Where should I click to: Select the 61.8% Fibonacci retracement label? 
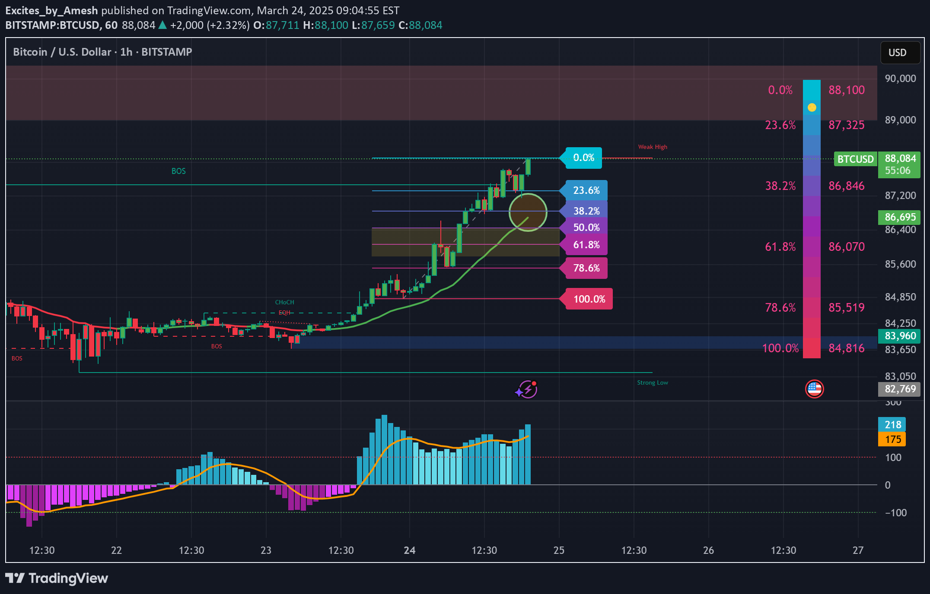(586, 245)
